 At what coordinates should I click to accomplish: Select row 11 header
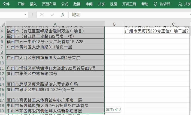pos(3,68)
